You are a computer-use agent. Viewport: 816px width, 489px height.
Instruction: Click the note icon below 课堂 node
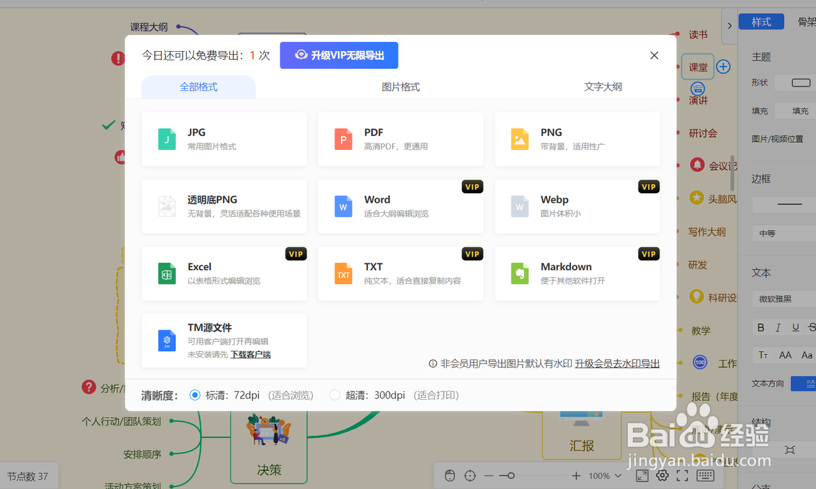coord(698,89)
